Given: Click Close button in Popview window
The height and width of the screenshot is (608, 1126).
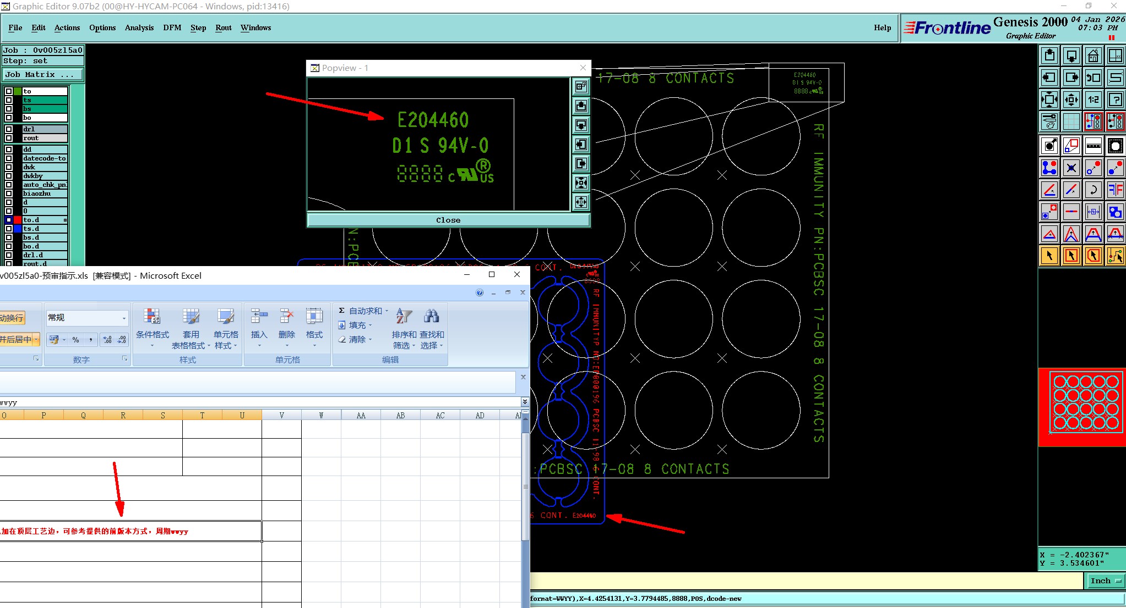Looking at the screenshot, I should pos(448,220).
